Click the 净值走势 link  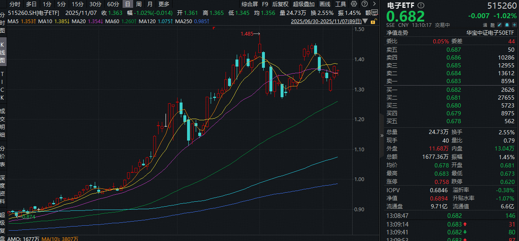397,33
